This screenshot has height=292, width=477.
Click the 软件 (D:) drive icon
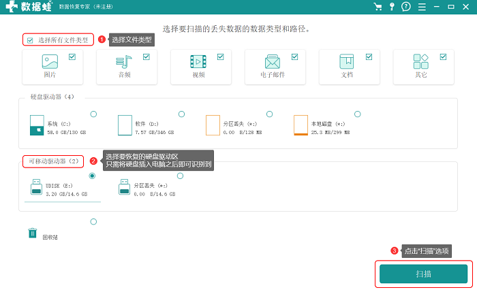pos(125,125)
